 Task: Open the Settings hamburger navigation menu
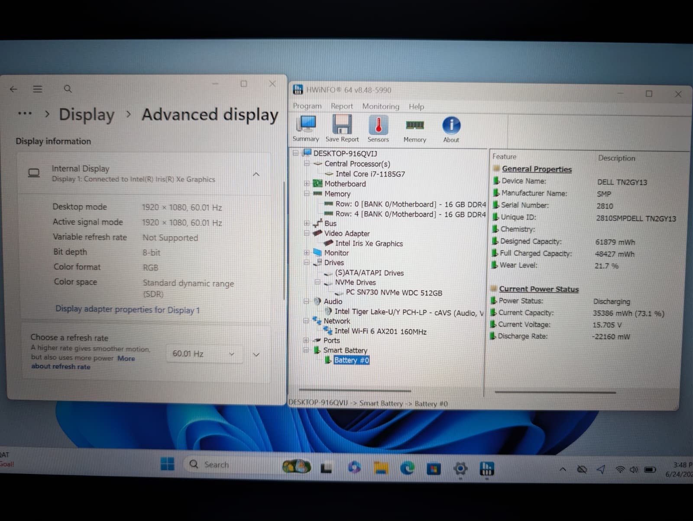(x=38, y=89)
